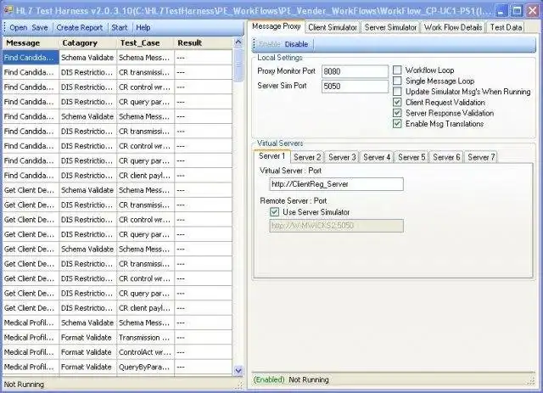Select the Server 7 virtual server tab
Image resolution: width=543 pixels, height=393 pixels.
point(481,157)
